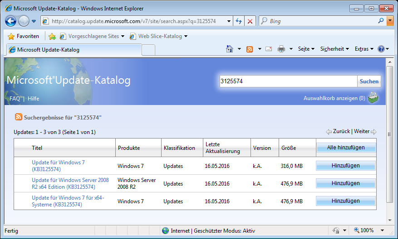
Task: Click the Home page icon
Action: [x=230, y=49]
